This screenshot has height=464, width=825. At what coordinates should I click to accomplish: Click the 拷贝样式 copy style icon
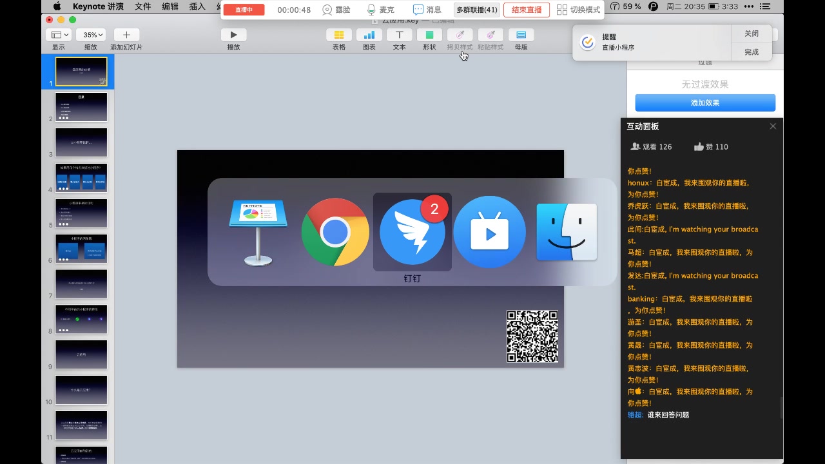(460, 35)
